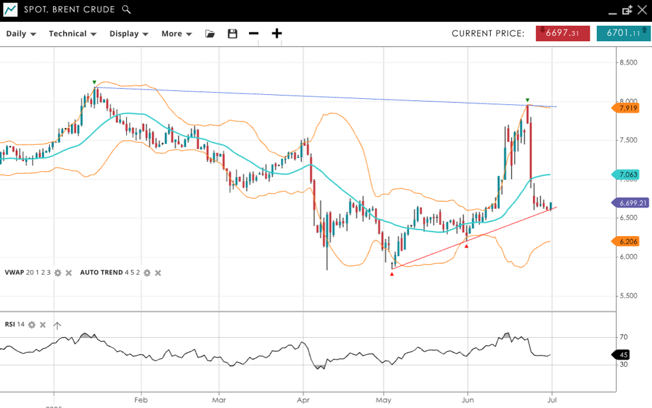The image size is (652, 408).
Task: Zoom in with the plus icon
Action: click(277, 34)
